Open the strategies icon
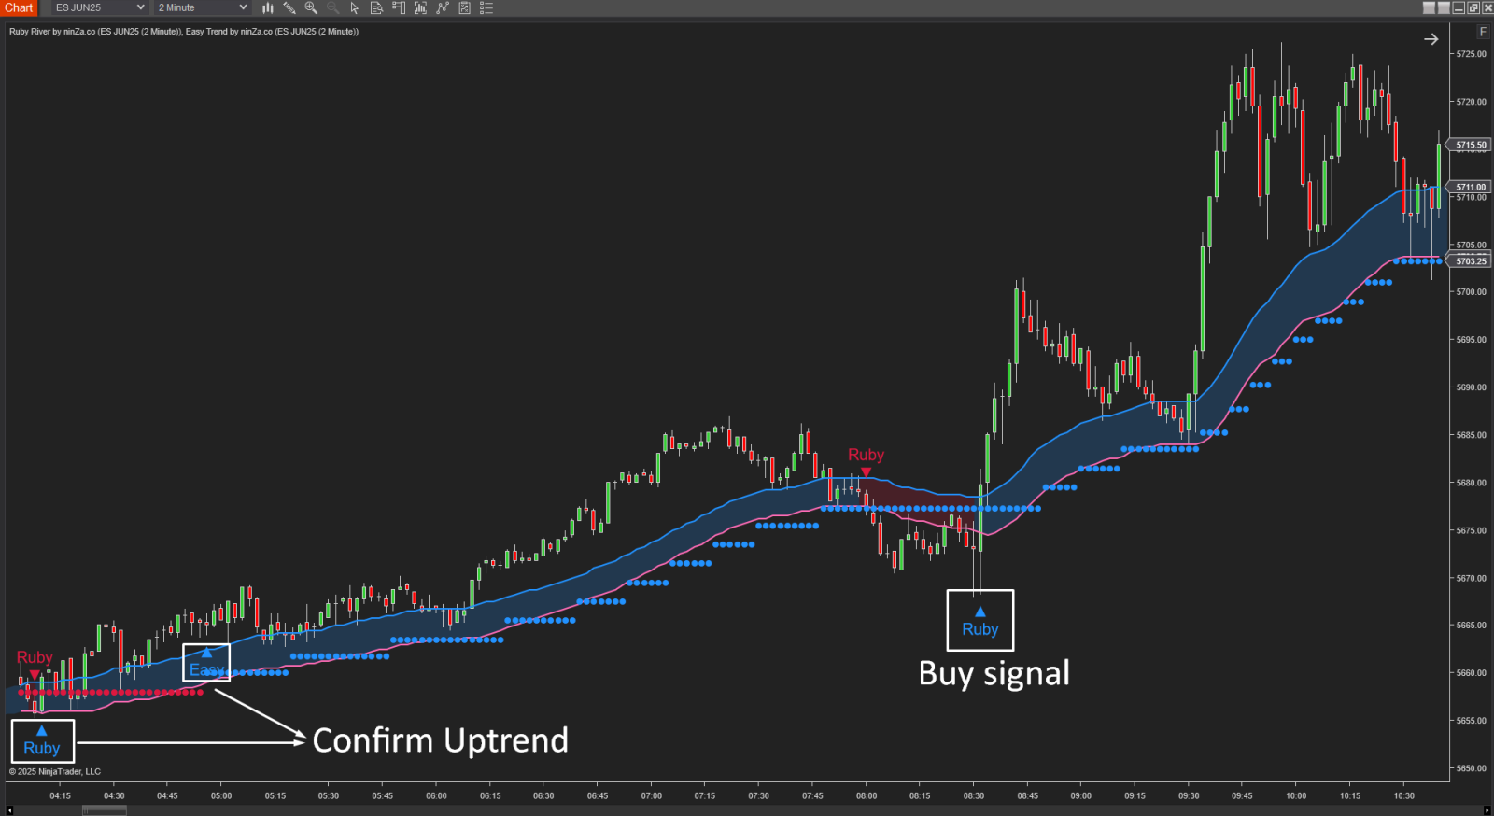The height and width of the screenshot is (816, 1494). pyautogui.click(x=464, y=7)
